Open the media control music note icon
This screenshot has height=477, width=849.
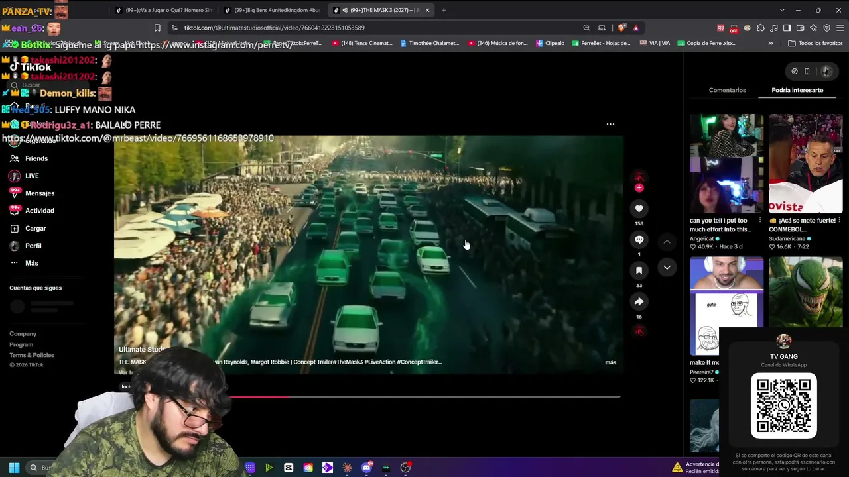coord(773,28)
